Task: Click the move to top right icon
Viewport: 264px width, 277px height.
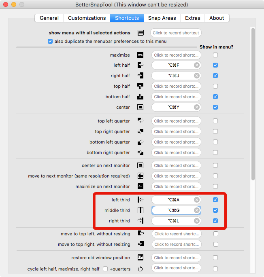Action: [x=141, y=244]
